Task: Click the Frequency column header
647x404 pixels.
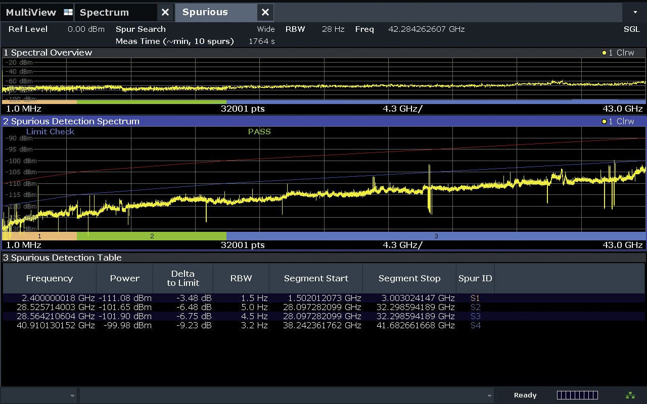Action: [x=49, y=278]
